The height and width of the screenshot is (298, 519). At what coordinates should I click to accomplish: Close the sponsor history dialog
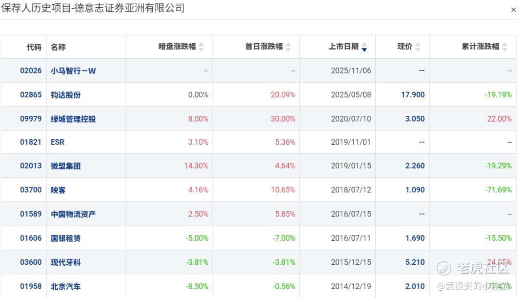point(513,10)
